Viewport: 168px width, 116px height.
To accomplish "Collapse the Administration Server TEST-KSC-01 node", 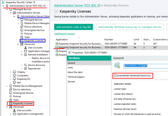I will (3, 6).
